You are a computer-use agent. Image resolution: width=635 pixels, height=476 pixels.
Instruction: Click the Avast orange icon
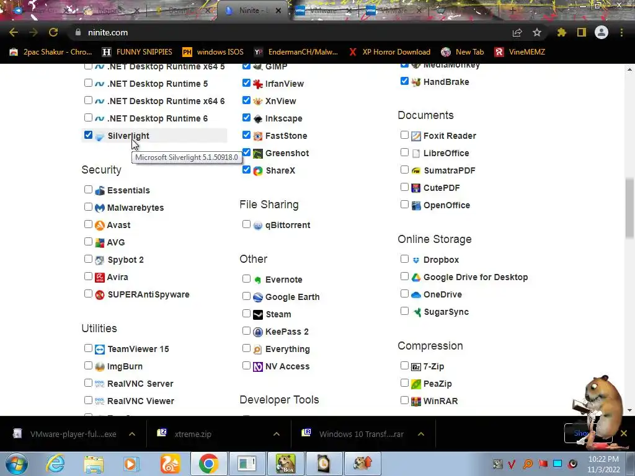tap(100, 226)
